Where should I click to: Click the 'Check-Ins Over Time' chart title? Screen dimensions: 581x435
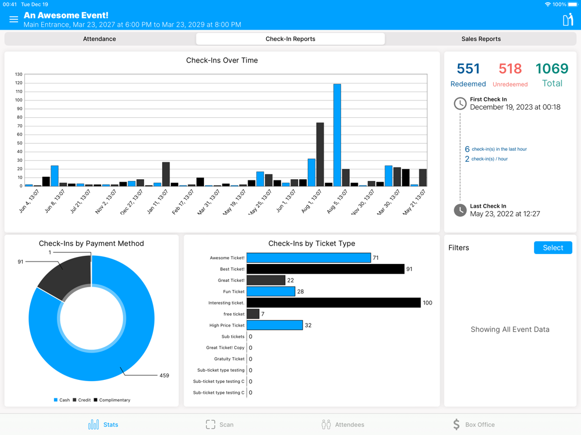(221, 60)
